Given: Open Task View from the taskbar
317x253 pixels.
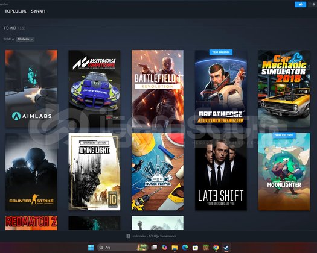Looking at the screenshot, I should pos(154,248).
